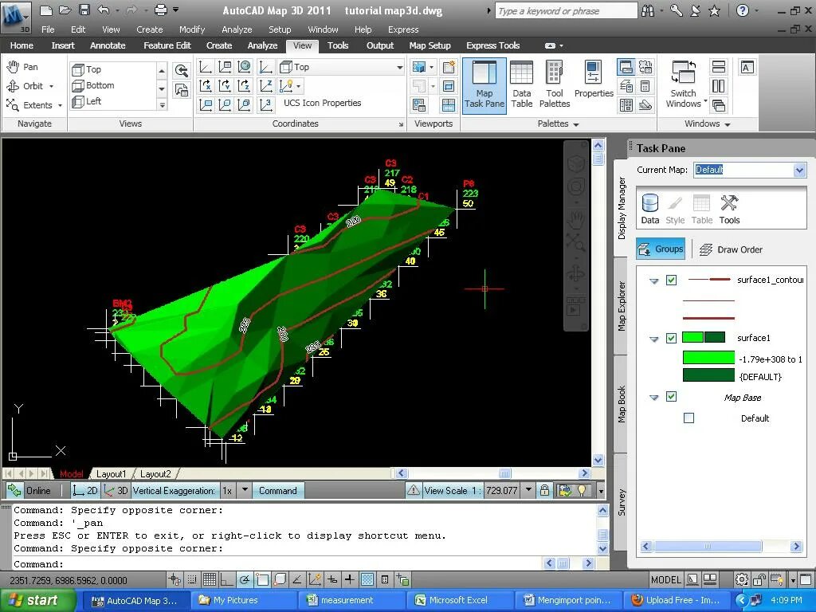Screen dimensions: 816x612
Task: Open View Scale dropdown arrow
Action: [x=529, y=490]
